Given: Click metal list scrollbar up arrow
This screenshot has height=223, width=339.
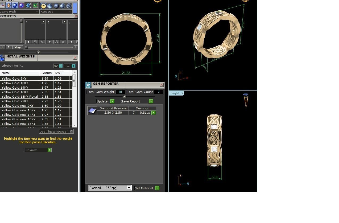Looking at the screenshot, I should (x=75, y=72).
